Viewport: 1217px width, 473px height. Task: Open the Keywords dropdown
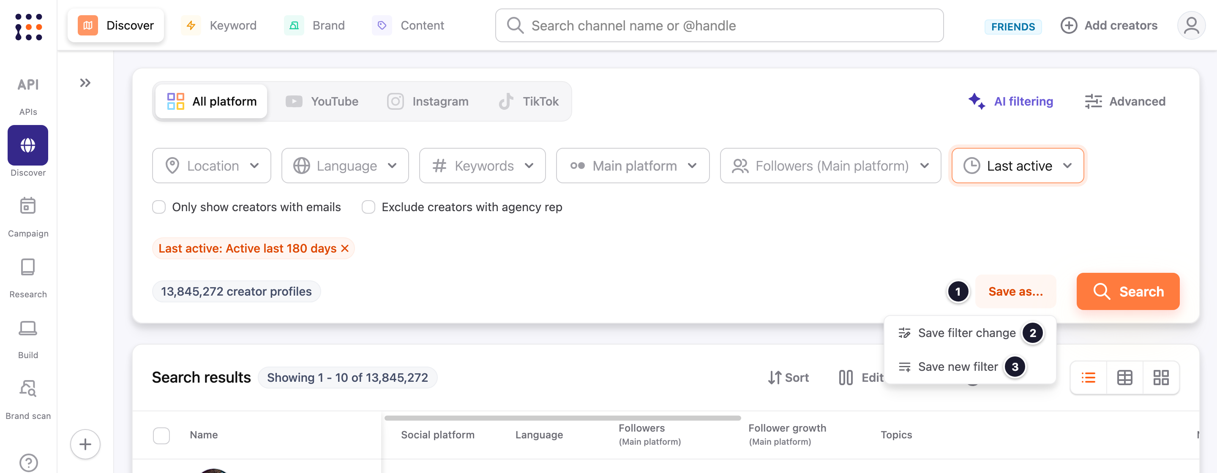[482, 166]
